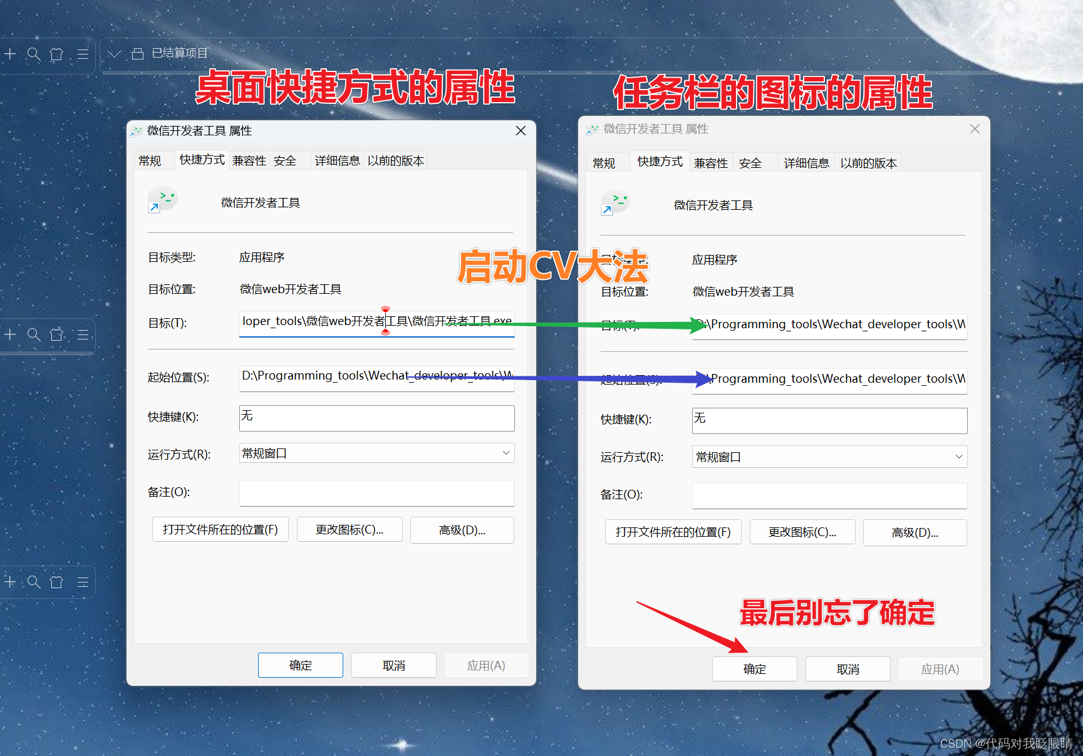Viewport: 1083px width, 756px height.
Task: Click the 目标 field in right dialog
Action: click(x=830, y=326)
